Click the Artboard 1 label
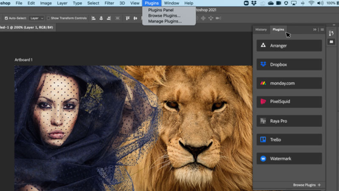The width and height of the screenshot is (339, 191). click(x=23, y=60)
